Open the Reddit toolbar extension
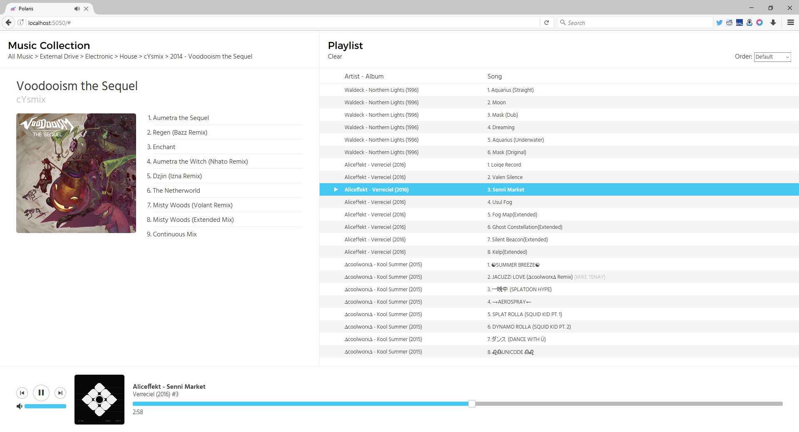The image size is (799, 432). click(729, 22)
